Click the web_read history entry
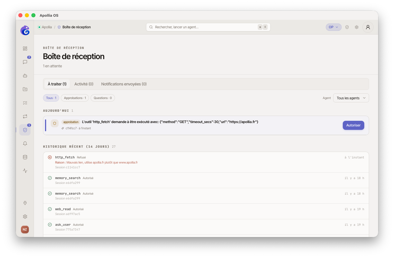Viewport: 394px width, 258px height. click(206, 211)
